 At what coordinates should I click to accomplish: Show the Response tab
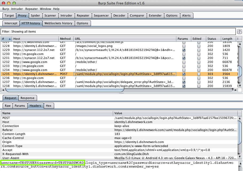pos(27,98)
